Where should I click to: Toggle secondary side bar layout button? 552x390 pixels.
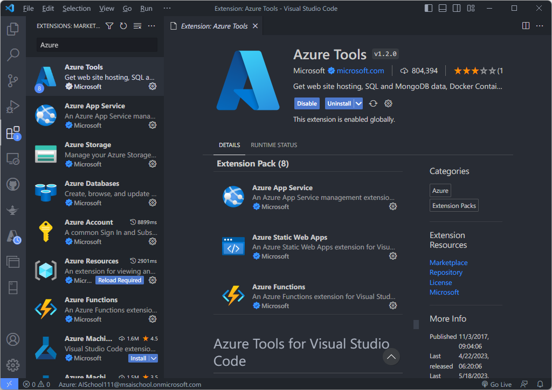[x=457, y=8]
